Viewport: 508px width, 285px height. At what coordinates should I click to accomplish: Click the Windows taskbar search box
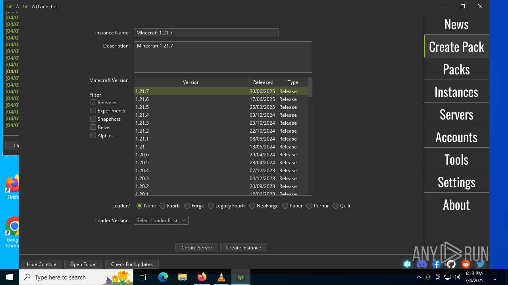76,277
